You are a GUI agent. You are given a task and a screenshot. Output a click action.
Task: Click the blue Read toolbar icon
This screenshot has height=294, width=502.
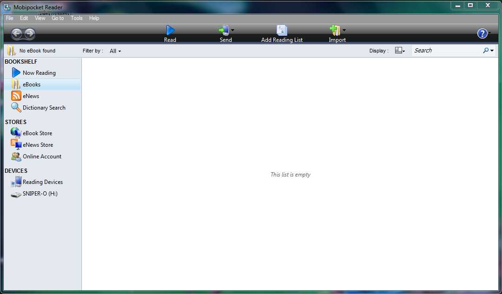coord(170,30)
